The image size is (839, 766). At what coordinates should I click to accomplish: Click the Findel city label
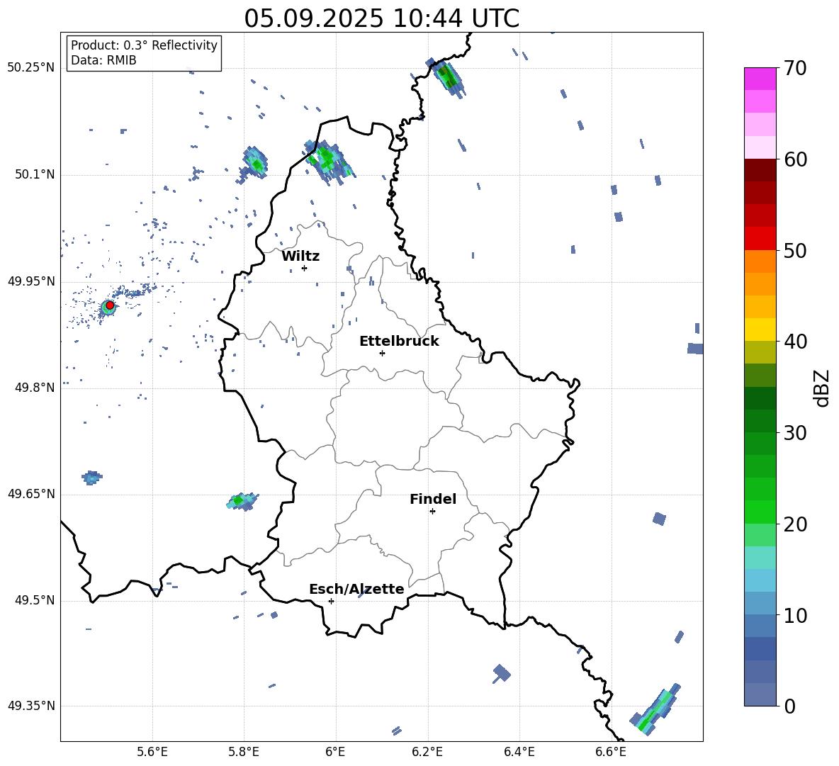433,499
